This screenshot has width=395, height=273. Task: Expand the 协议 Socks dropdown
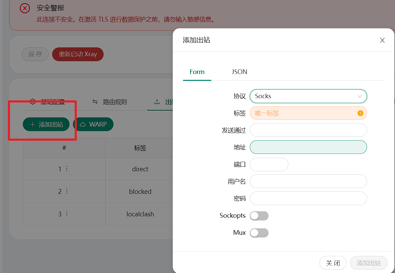coord(308,96)
